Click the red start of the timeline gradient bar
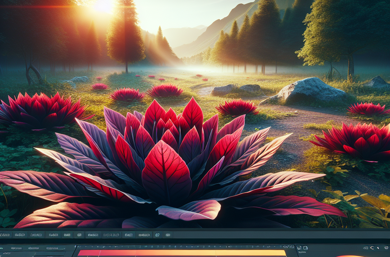Image resolution: width=390 pixels, height=257 pixels. click(x=88, y=253)
